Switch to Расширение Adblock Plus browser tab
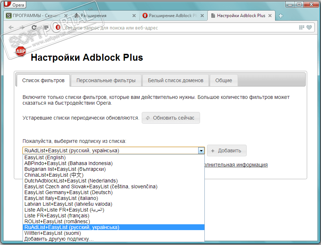This screenshot has height=245, width=321. coord(173,16)
